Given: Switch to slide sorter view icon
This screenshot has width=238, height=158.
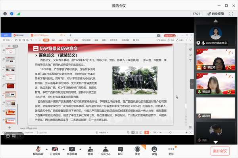Looking at the screenshot, I should pos(137,132).
